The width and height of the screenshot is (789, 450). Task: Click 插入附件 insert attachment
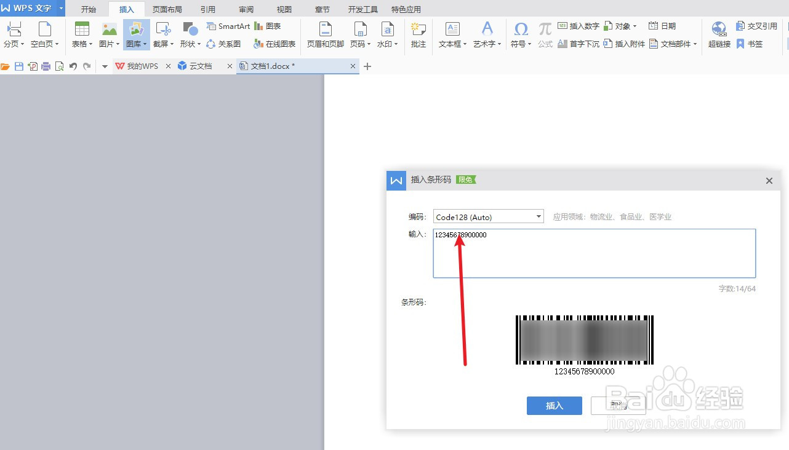pos(624,44)
